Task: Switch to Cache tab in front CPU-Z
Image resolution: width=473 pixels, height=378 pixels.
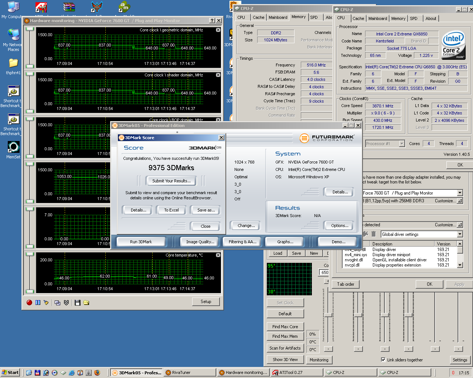Action: (x=358, y=18)
